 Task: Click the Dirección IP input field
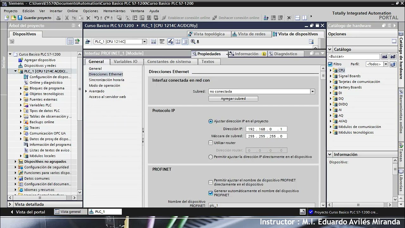pyautogui.click(x=266, y=129)
